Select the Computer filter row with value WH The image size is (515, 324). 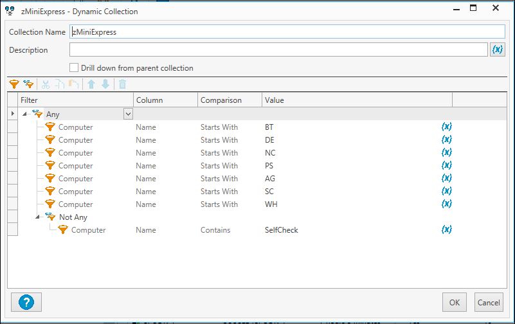tap(75, 204)
